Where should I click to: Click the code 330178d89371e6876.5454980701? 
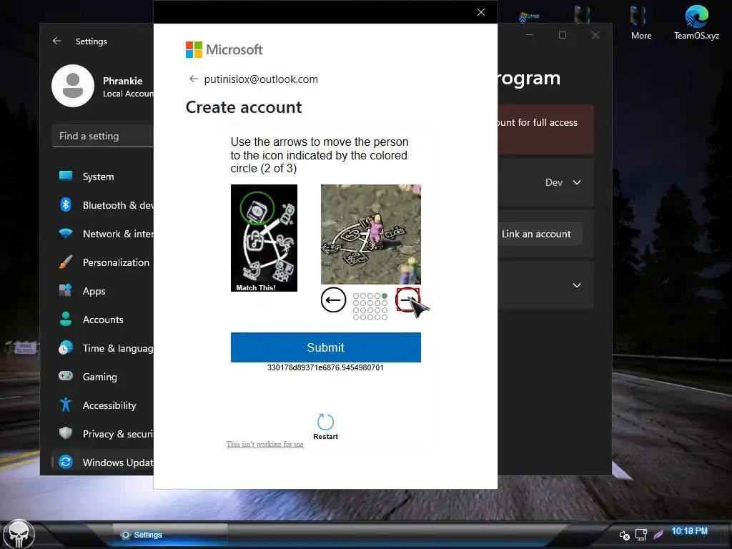tap(325, 367)
